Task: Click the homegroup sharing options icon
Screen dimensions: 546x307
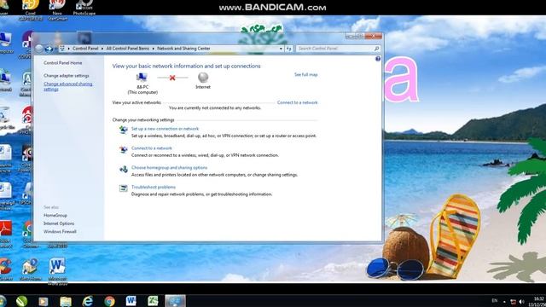Action: (123, 169)
